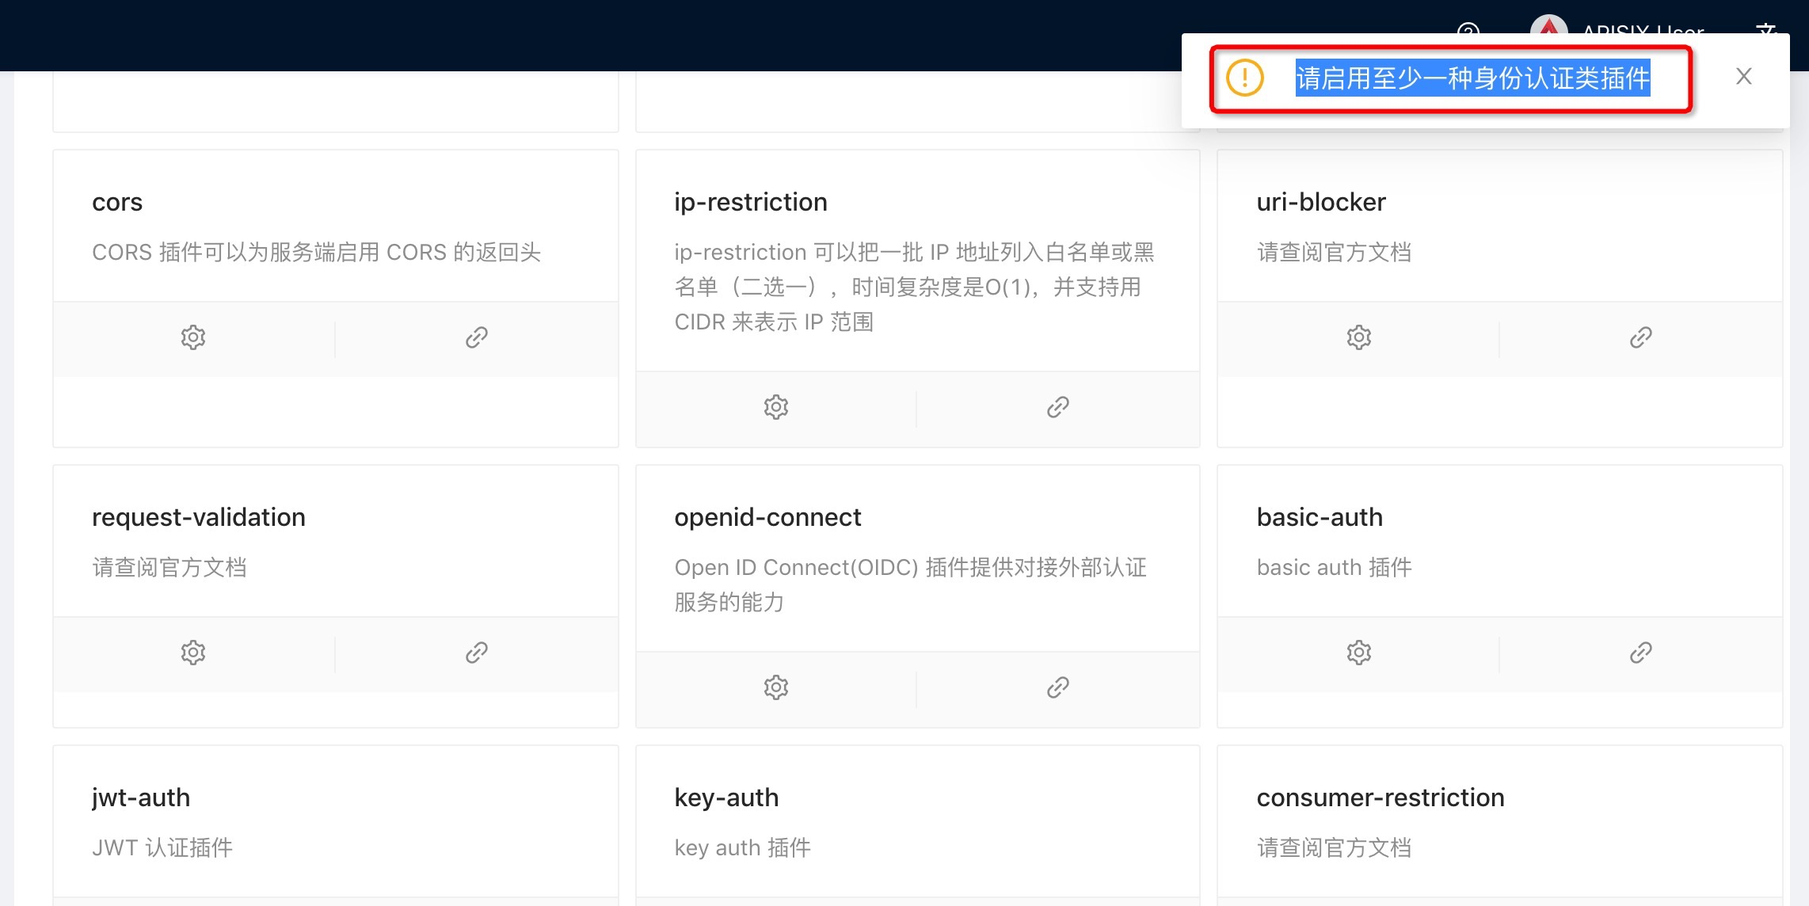Configure the request-validation plugin
Viewport: 1809px width, 906px height.
point(192,652)
